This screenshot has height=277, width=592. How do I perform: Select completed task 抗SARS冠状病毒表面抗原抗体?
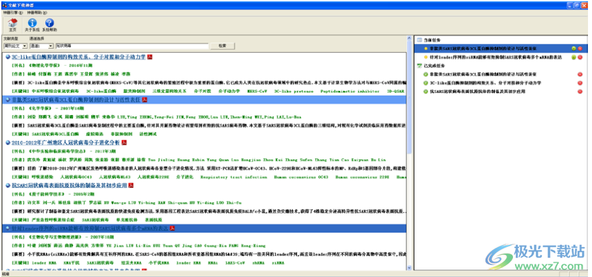[477, 92]
